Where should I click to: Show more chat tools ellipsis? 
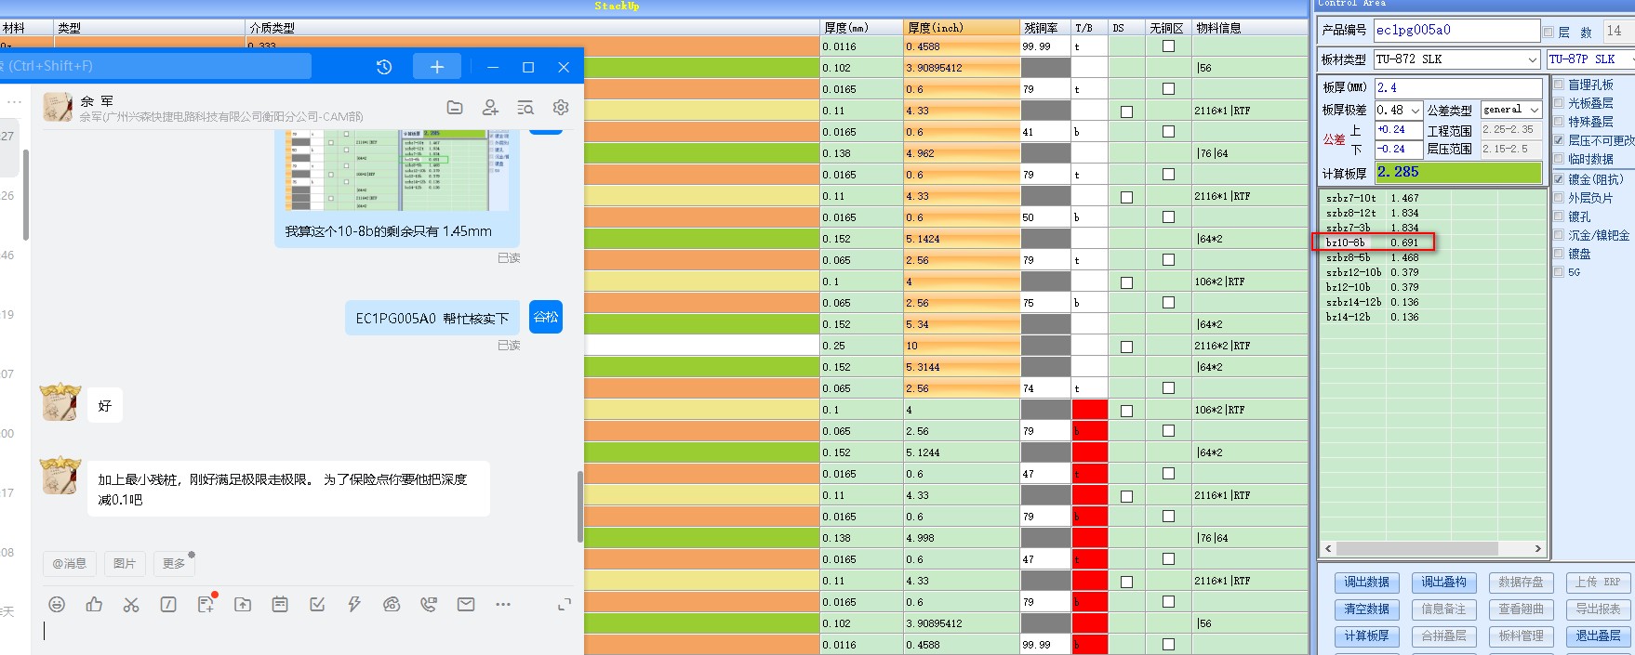[x=503, y=605]
